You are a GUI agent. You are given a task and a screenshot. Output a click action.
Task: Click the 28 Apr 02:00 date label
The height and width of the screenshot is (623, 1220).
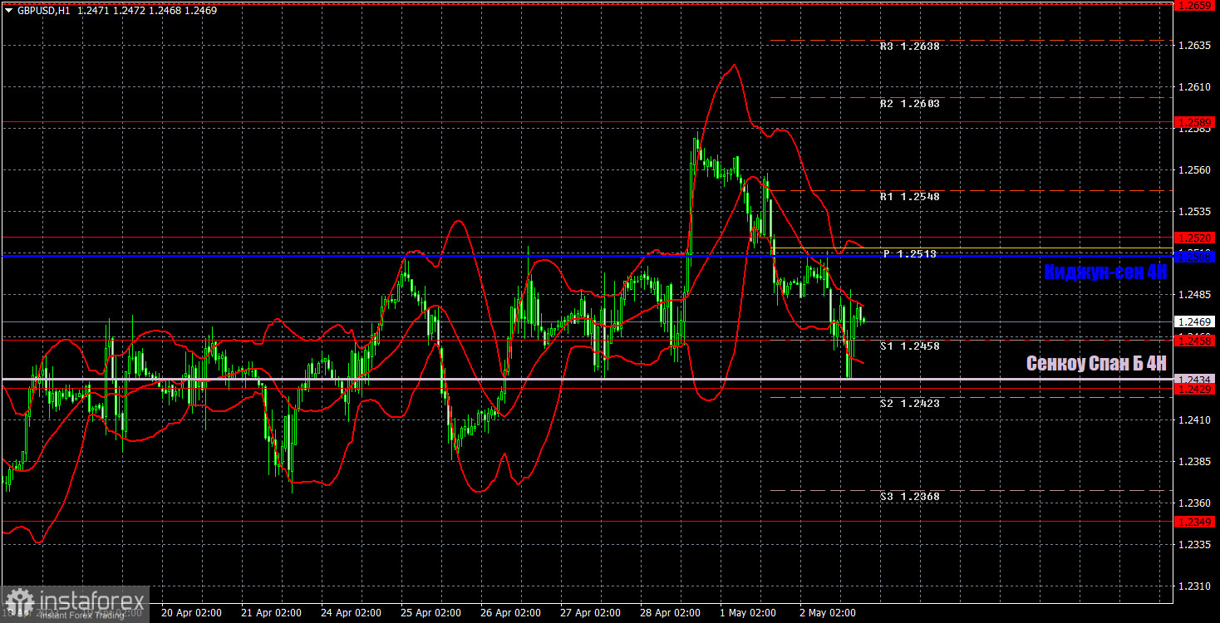(670, 613)
